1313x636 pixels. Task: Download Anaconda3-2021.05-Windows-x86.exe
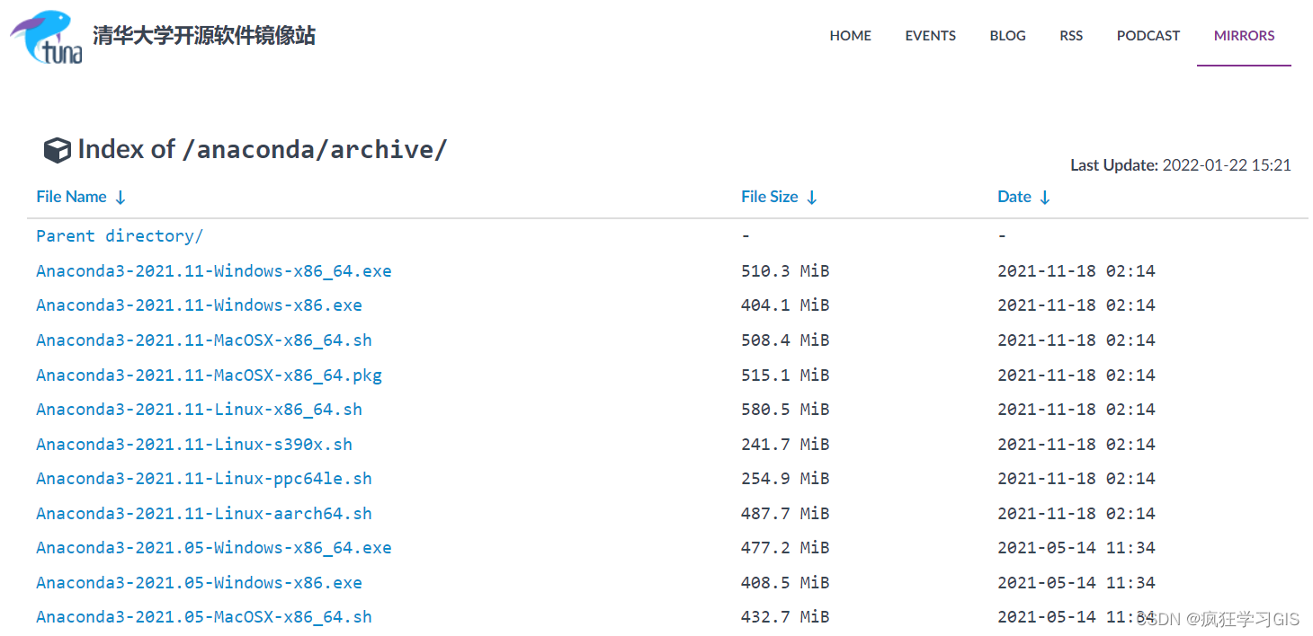(199, 582)
